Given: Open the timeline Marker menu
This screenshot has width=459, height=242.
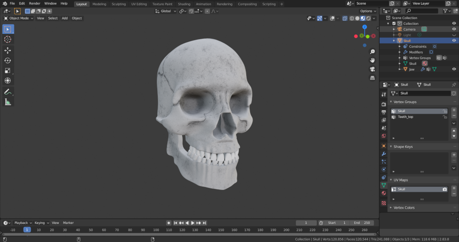Looking at the screenshot, I should 68,223.
